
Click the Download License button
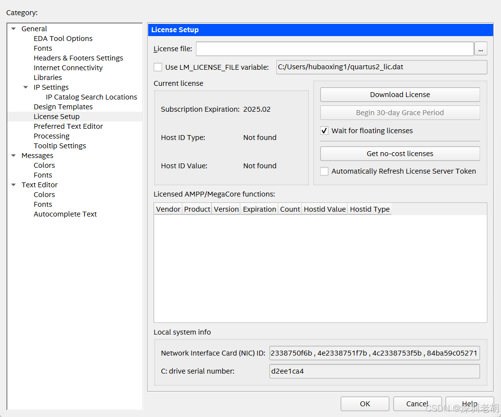(400, 94)
